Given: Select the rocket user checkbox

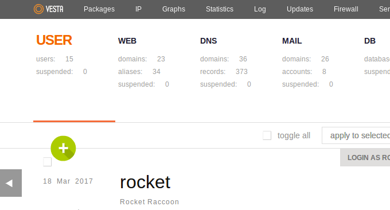Looking at the screenshot, I should point(47,162).
